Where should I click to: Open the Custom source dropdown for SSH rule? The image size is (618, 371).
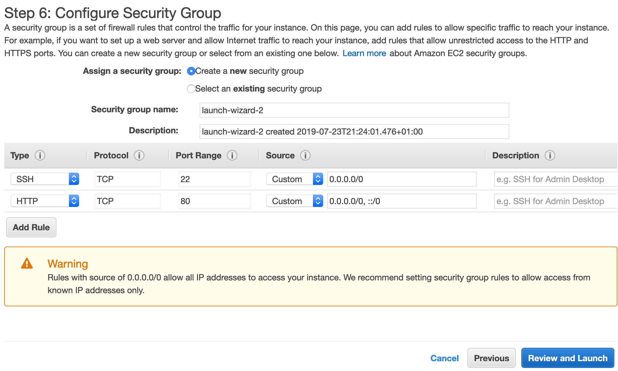coord(295,179)
